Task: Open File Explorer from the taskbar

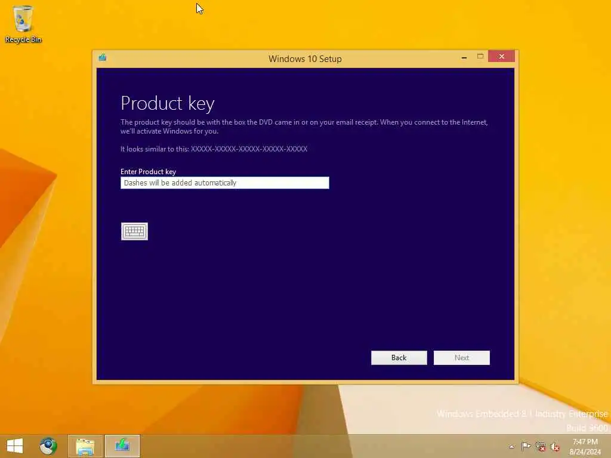Action: click(85, 446)
